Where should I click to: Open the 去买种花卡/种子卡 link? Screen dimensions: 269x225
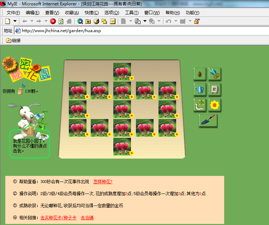(x=59, y=218)
